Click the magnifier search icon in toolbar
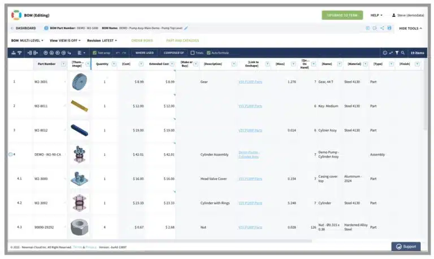This screenshot has width=434, height=259. pyautogui.click(x=403, y=53)
